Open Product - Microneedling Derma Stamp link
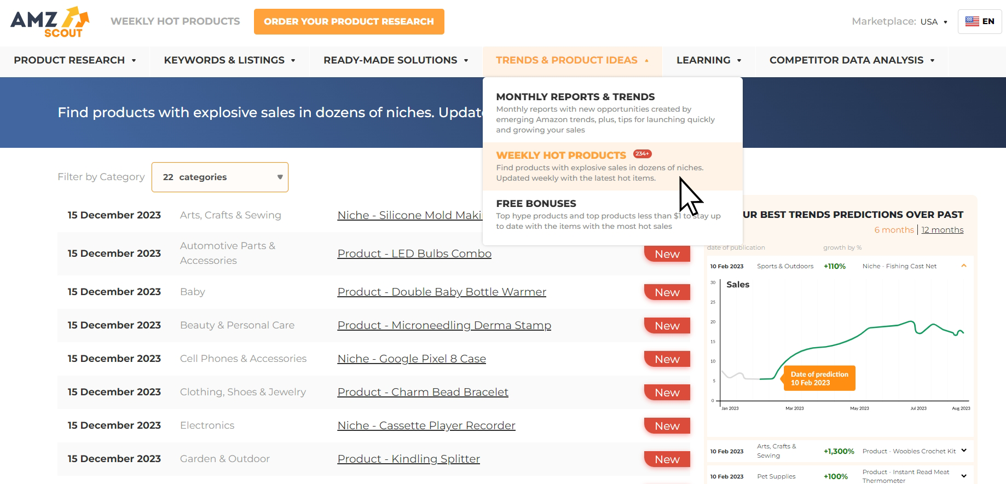 444,325
